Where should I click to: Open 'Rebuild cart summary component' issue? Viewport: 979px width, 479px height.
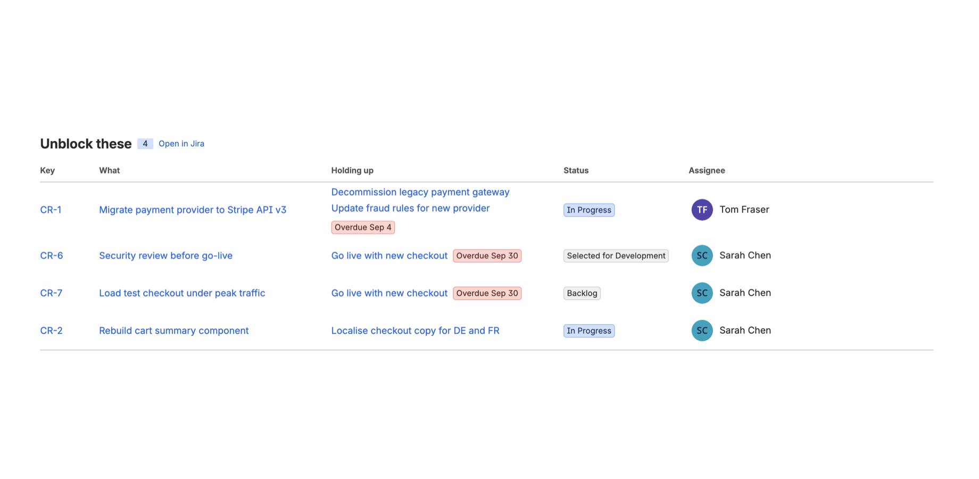[x=173, y=331]
